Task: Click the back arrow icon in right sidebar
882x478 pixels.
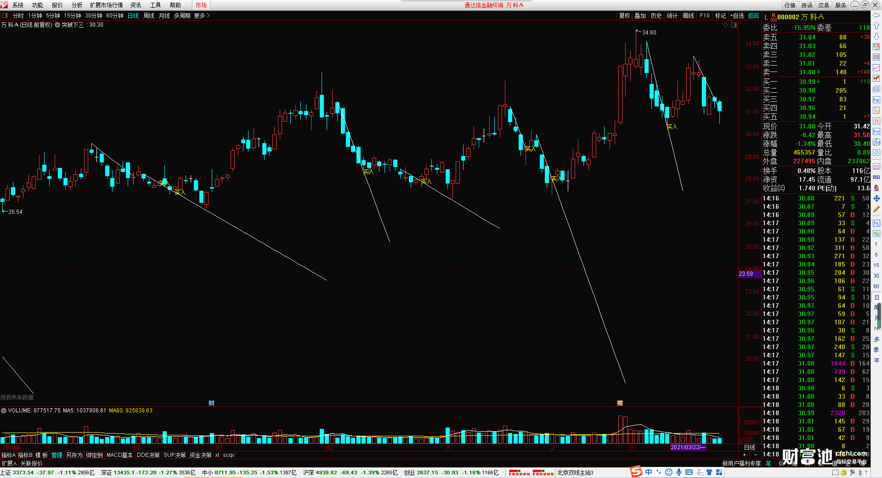Action: [876, 15]
